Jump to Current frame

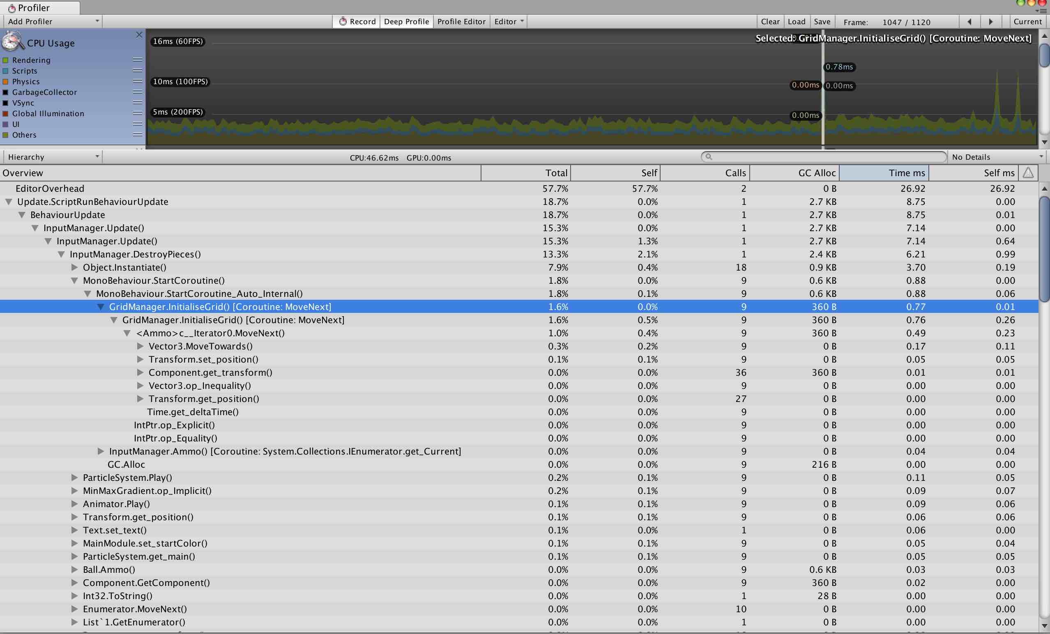pos(1027,21)
